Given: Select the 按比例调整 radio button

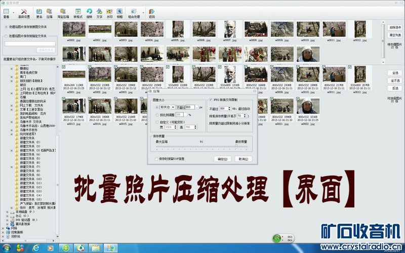Looking at the screenshot, I should tap(157, 115).
